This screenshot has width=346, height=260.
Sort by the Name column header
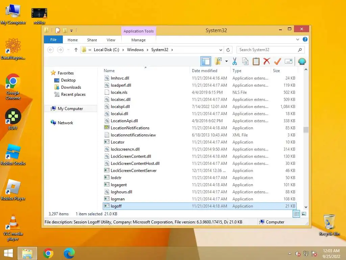pyautogui.click(x=146, y=70)
